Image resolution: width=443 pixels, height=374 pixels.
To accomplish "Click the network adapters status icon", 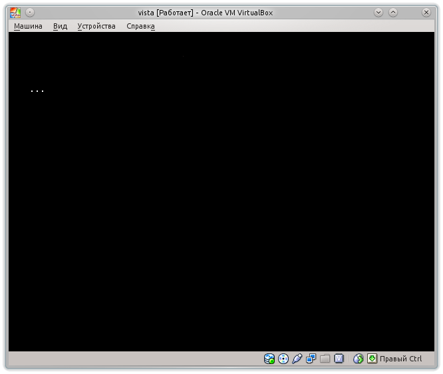I will (311, 359).
